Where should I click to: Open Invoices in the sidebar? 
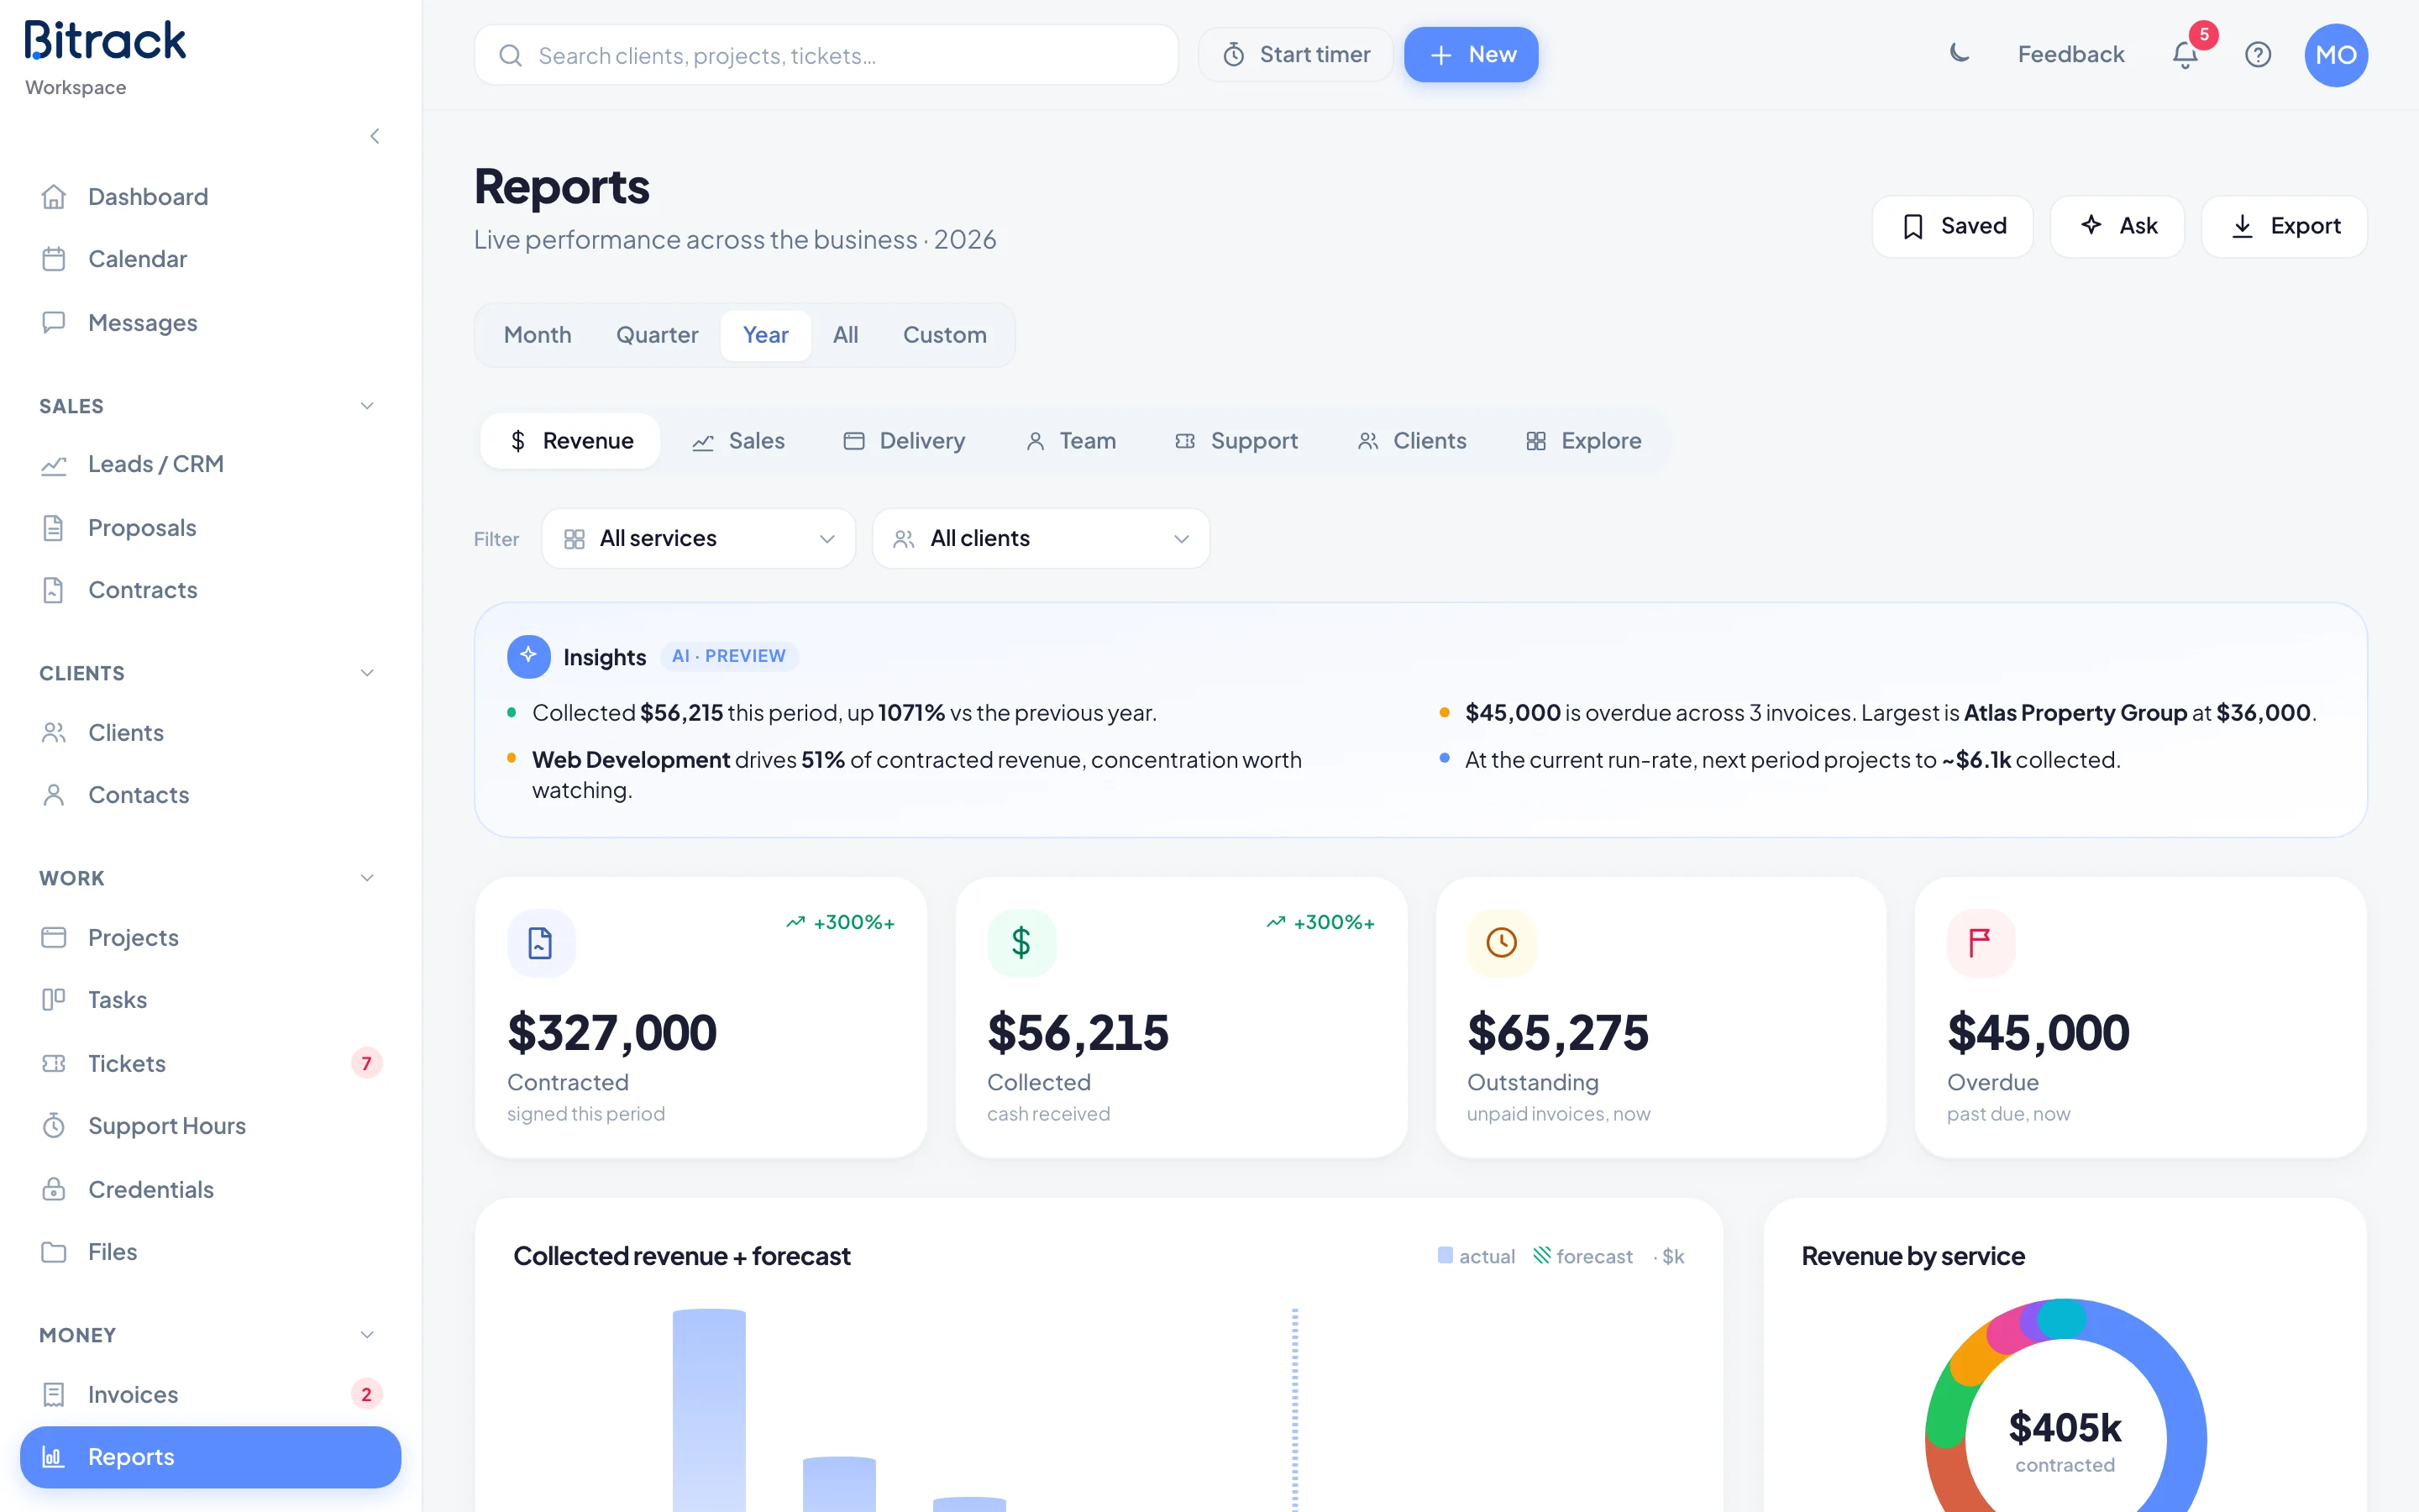pyautogui.click(x=210, y=1394)
